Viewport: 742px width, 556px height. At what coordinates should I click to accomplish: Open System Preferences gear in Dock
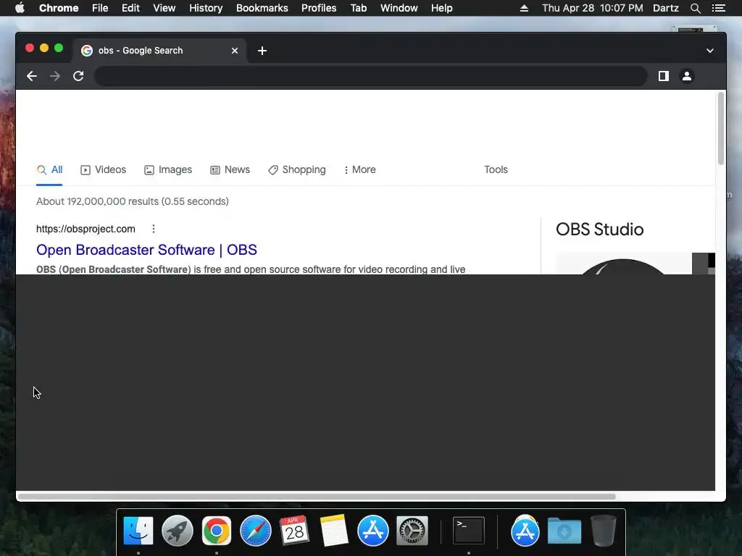412,531
